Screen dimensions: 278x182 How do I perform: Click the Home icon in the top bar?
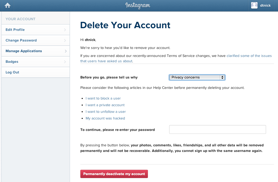click(x=7, y=5)
